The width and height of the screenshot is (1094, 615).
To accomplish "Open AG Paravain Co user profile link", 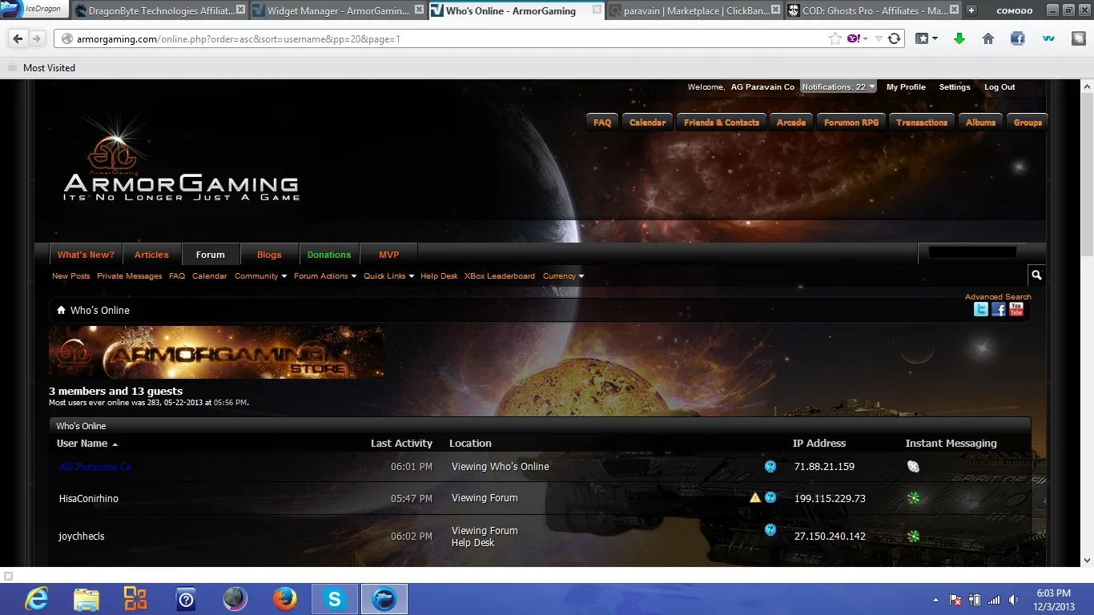I will tap(95, 467).
